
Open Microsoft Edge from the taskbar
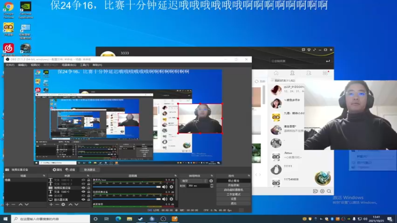pyautogui.click(x=118, y=219)
